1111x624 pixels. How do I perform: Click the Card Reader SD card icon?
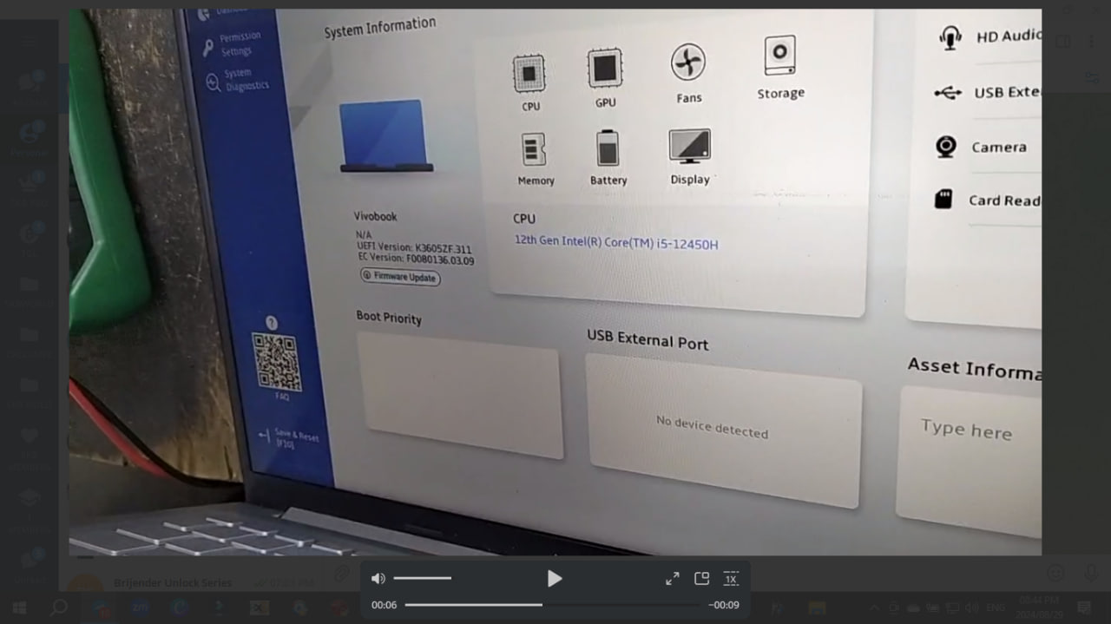[943, 199]
